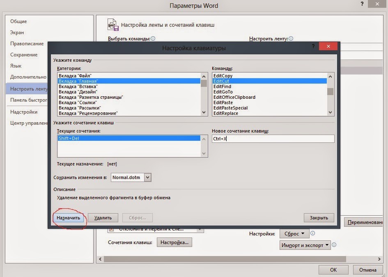Click info icon beside Импорт и экспорт

point(334,245)
